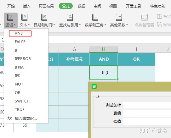Switch to the 开始 tab

click(11, 6)
